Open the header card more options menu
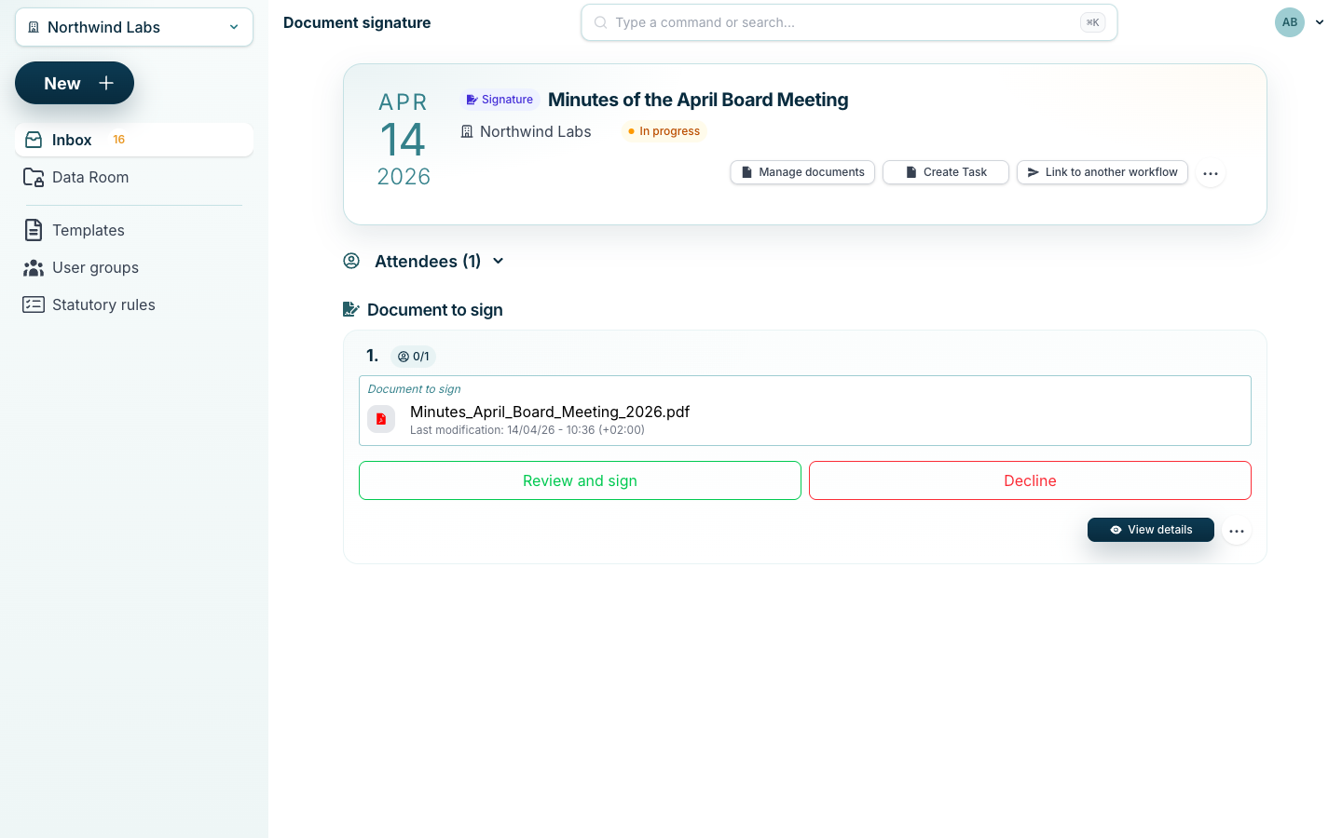The width and height of the screenshot is (1342, 838). pos(1211,173)
